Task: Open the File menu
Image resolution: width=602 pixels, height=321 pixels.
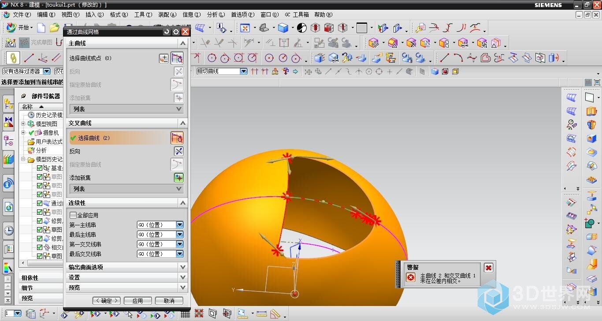Action: tap(22, 15)
